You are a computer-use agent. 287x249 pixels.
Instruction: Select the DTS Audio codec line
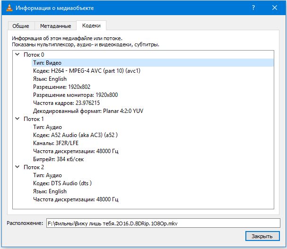(62, 183)
